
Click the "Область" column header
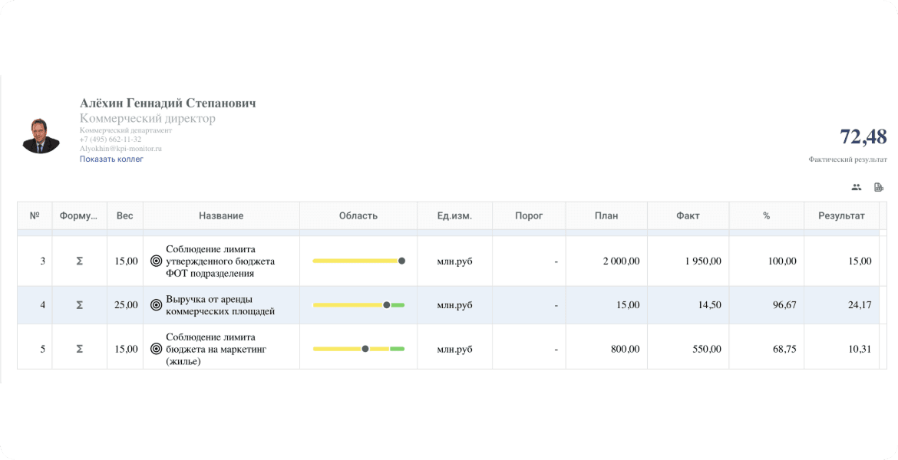click(358, 215)
